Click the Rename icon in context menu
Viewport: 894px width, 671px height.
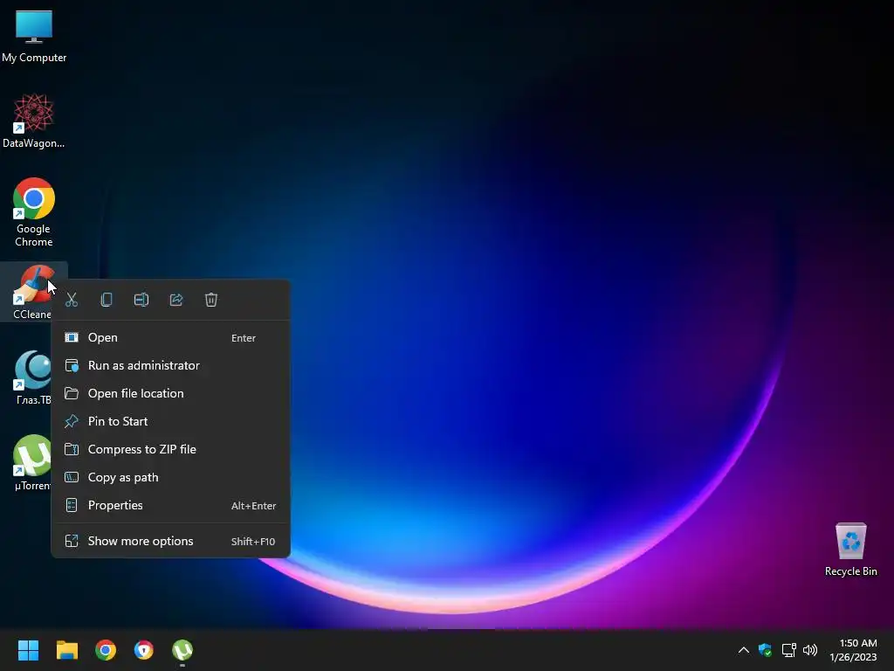click(x=141, y=300)
